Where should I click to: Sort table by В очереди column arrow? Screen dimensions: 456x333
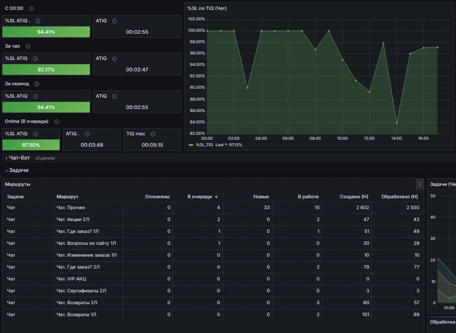[x=216, y=197]
